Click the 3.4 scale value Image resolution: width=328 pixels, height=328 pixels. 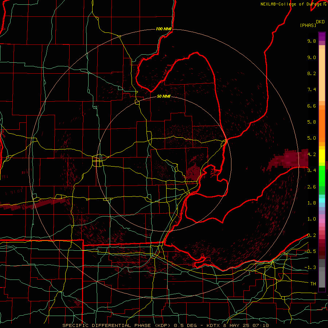tap(312, 171)
